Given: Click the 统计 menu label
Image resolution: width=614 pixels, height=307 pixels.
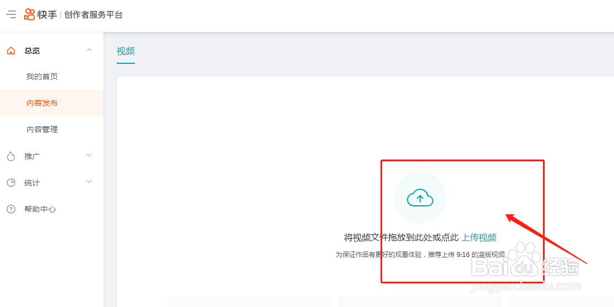Looking at the screenshot, I should click(x=32, y=183).
